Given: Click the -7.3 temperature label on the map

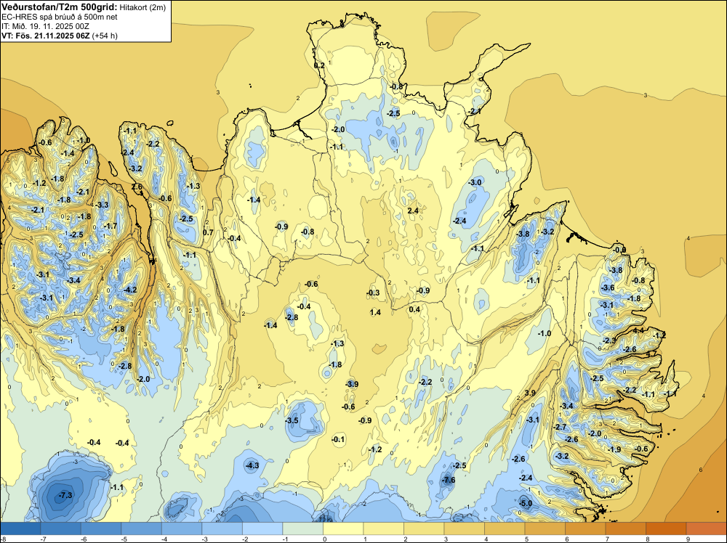Looking at the screenshot, I should (x=65, y=495).
